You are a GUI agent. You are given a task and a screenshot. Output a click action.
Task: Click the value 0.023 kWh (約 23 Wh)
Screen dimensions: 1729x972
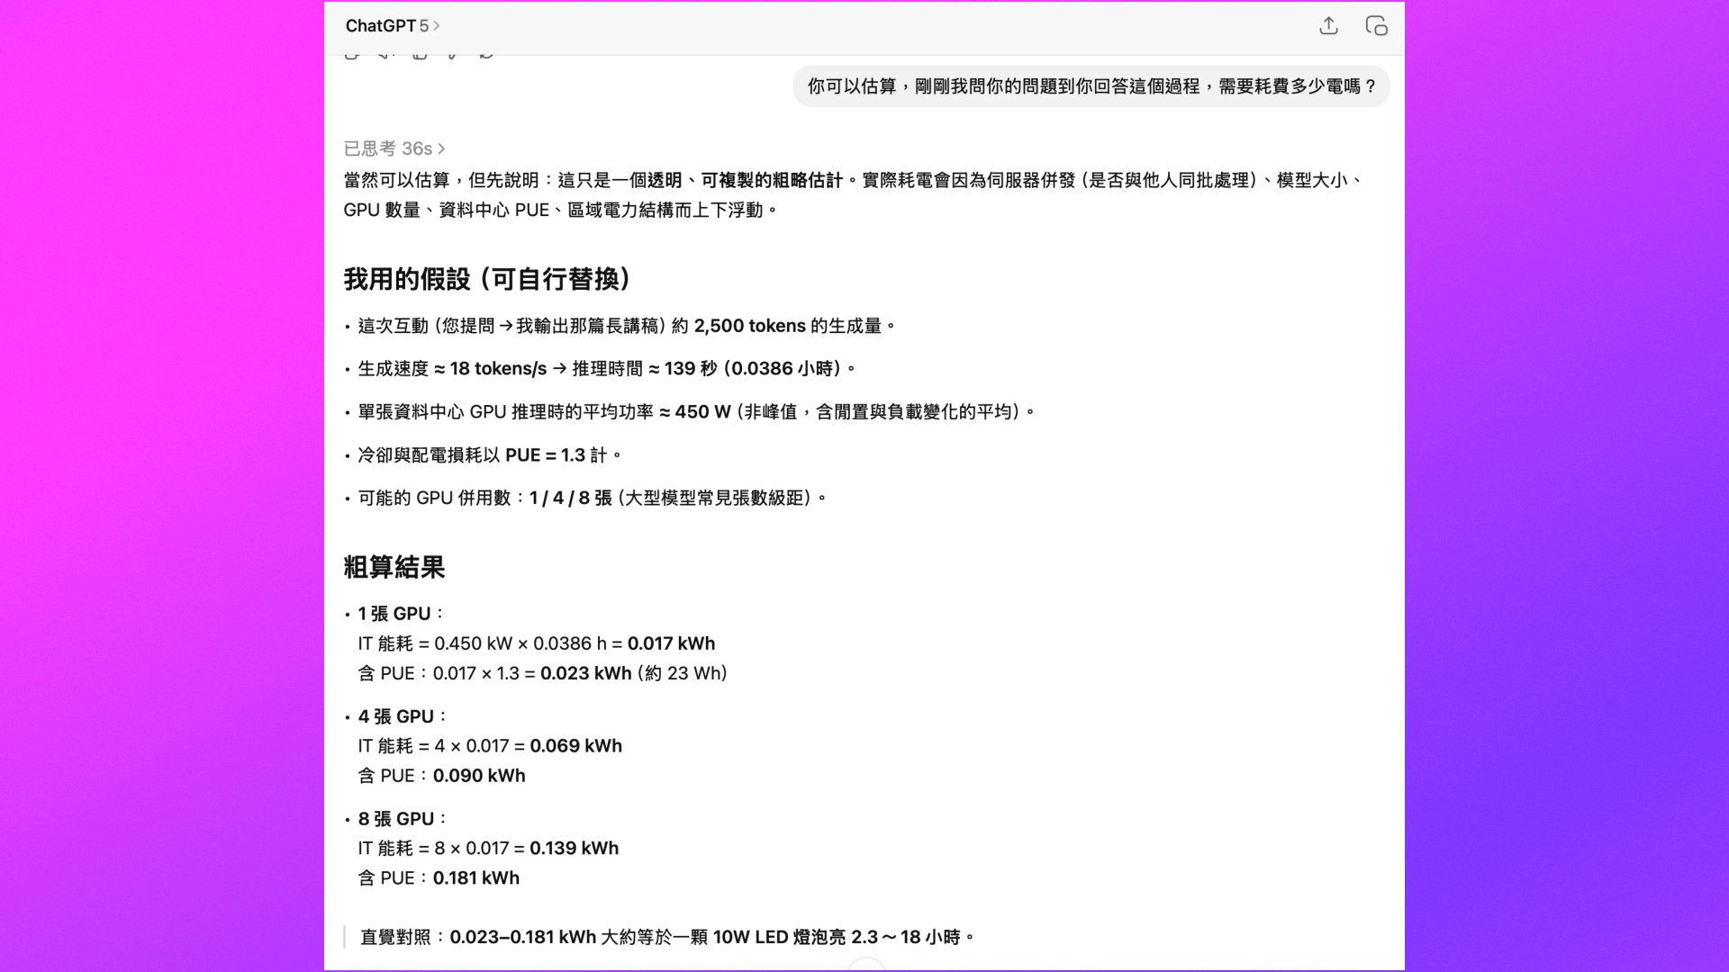634,673
